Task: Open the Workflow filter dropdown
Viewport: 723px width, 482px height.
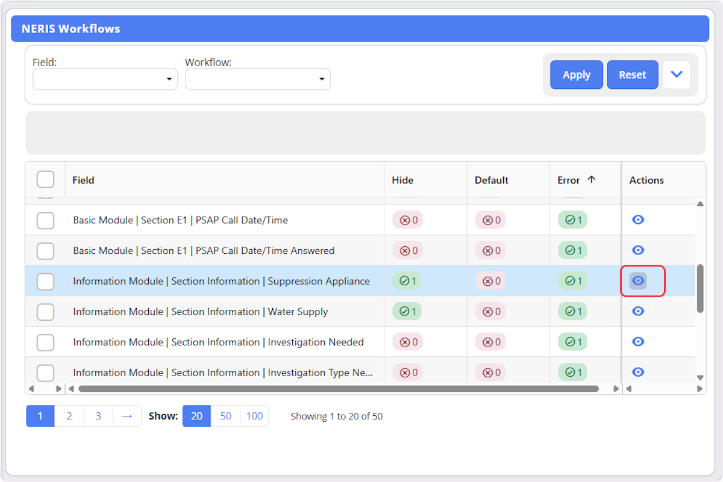Action: point(258,79)
